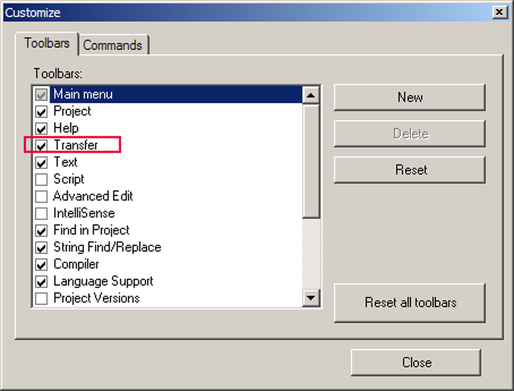
Task: Toggle the Compiler toolbar checkbox
Action: 41,265
